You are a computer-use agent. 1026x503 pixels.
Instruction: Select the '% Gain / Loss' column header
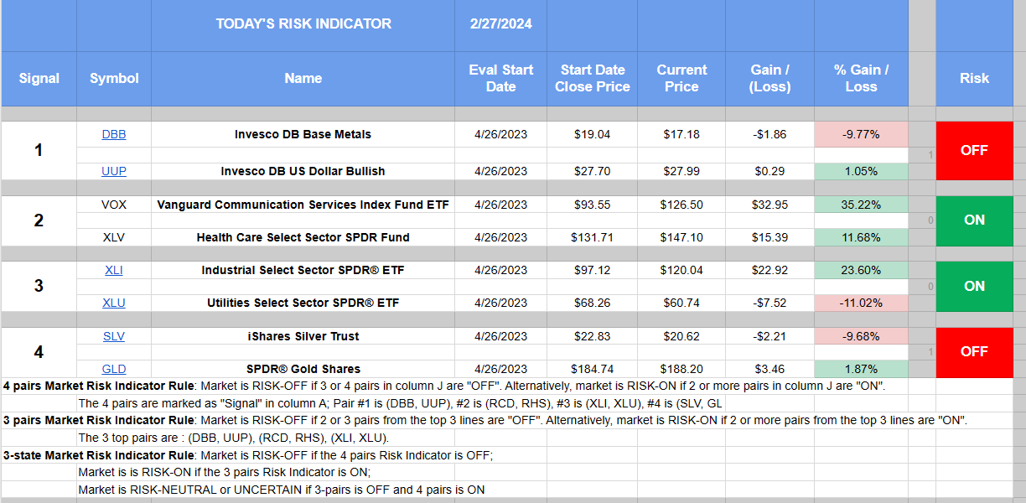pyautogui.click(x=861, y=78)
